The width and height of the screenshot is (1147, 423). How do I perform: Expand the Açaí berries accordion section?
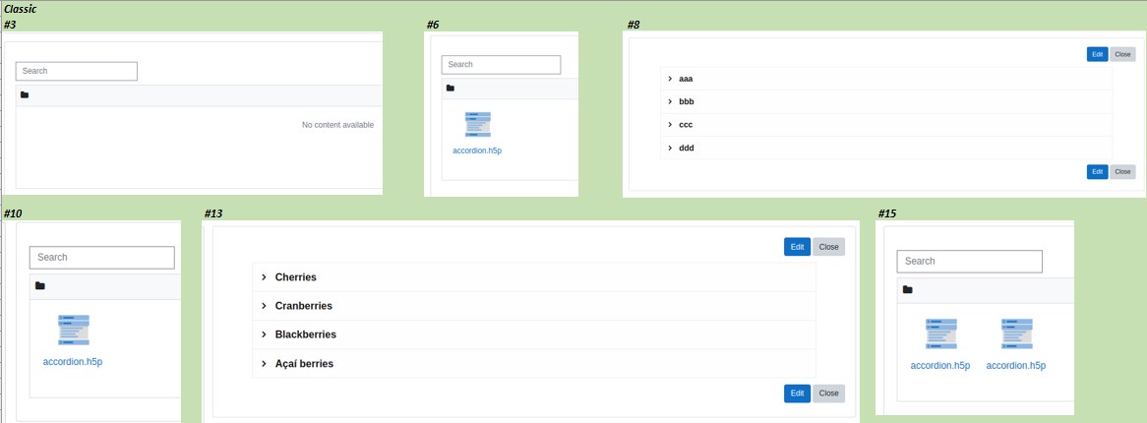534,363
